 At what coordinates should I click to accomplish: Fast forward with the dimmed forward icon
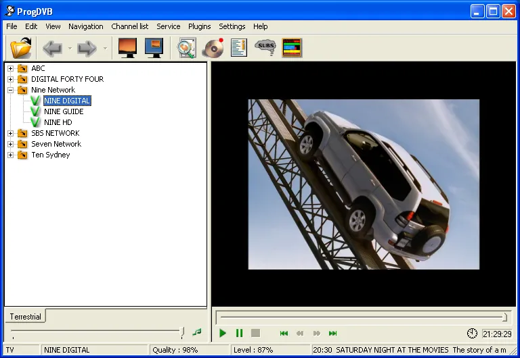coord(317,333)
